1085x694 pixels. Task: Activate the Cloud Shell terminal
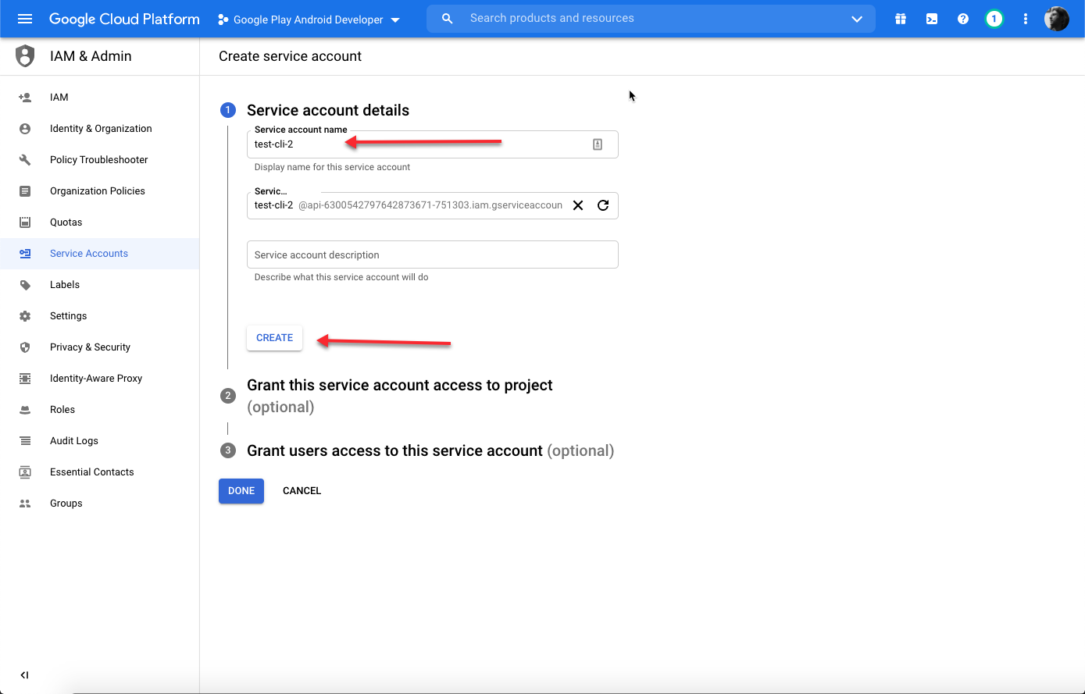[931, 19]
